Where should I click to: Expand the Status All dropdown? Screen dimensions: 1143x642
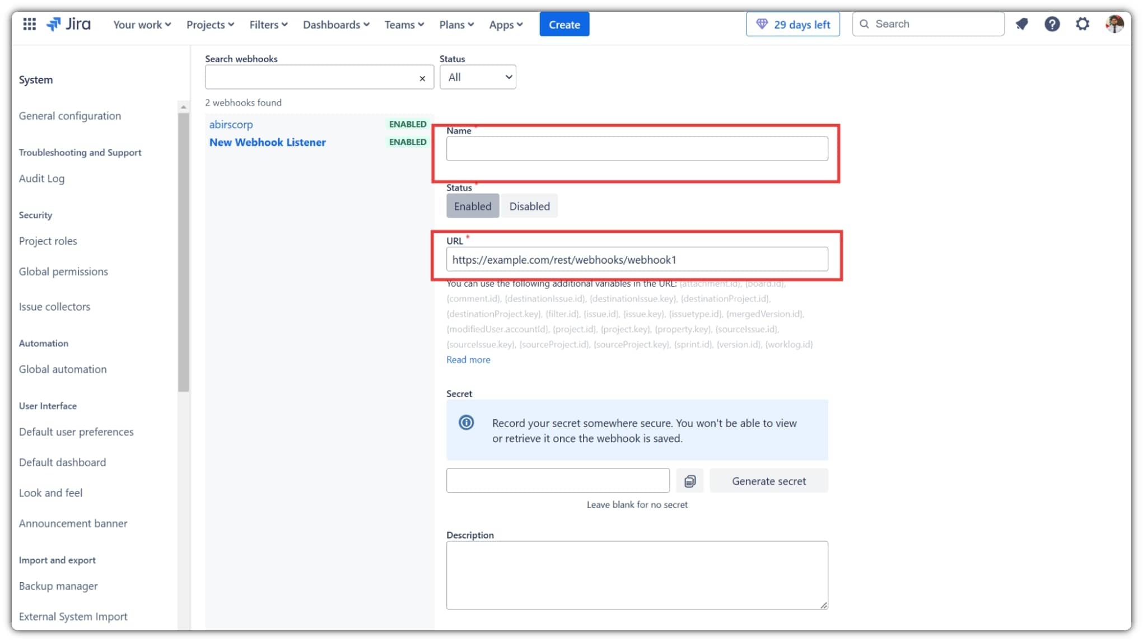pos(478,77)
